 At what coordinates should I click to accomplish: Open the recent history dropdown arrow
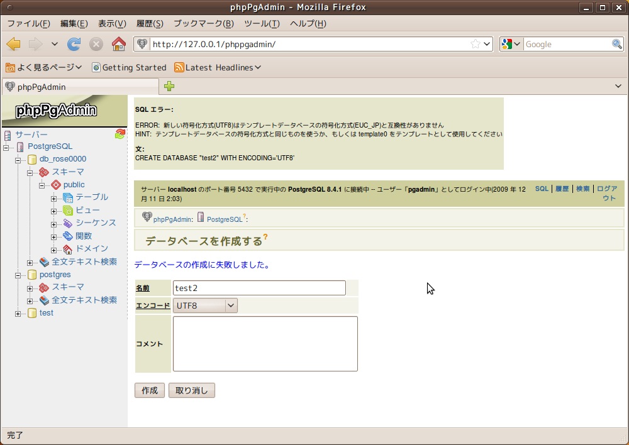click(55, 44)
